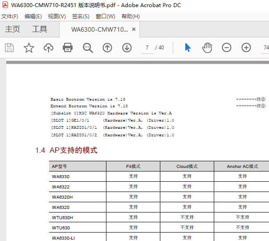
Task: Click the WA6322 table row label
Action: (61, 187)
